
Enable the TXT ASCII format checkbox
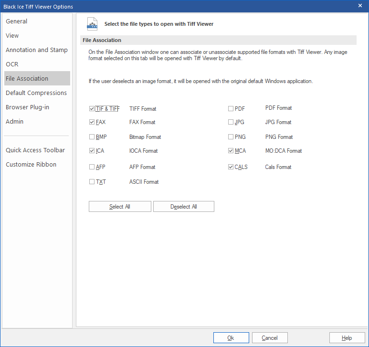[92, 182]
